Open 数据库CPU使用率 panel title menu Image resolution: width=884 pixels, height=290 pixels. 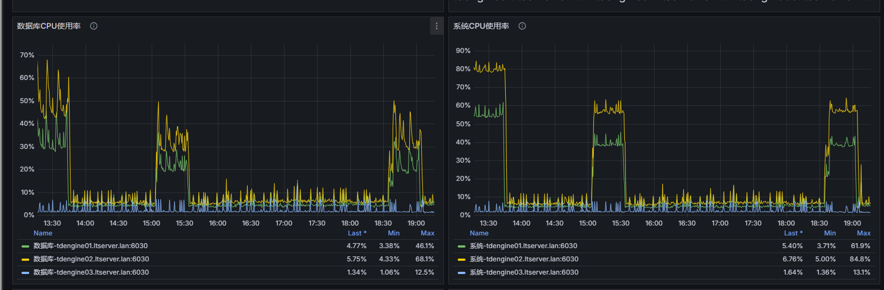[x=49, y=26]
